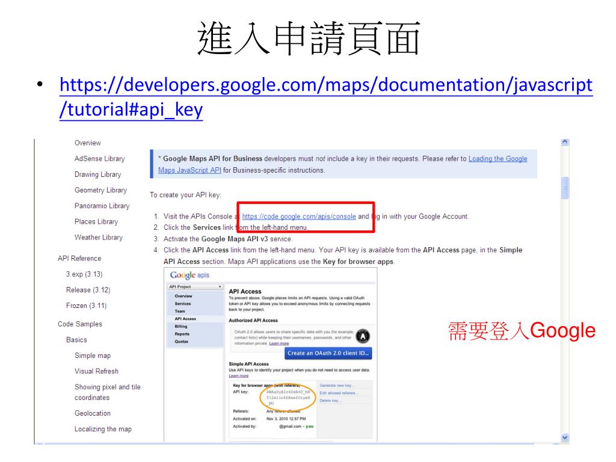Select Reports in Google apis menu
This screenshot has width=616, height=462.
(182, 333)
